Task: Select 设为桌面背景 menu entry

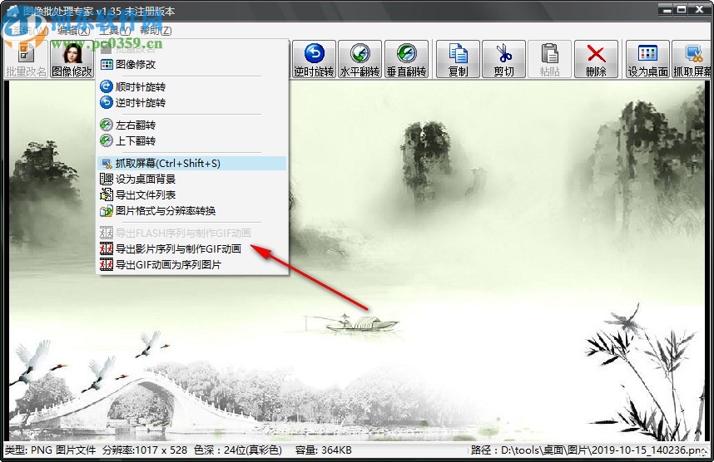Action: [x=192, y=179]
